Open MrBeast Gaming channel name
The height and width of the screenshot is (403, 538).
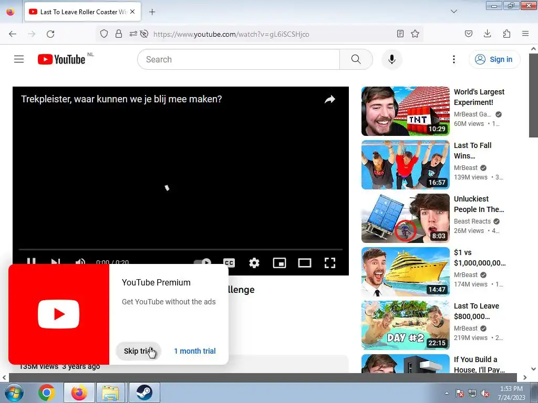(472, 114)
